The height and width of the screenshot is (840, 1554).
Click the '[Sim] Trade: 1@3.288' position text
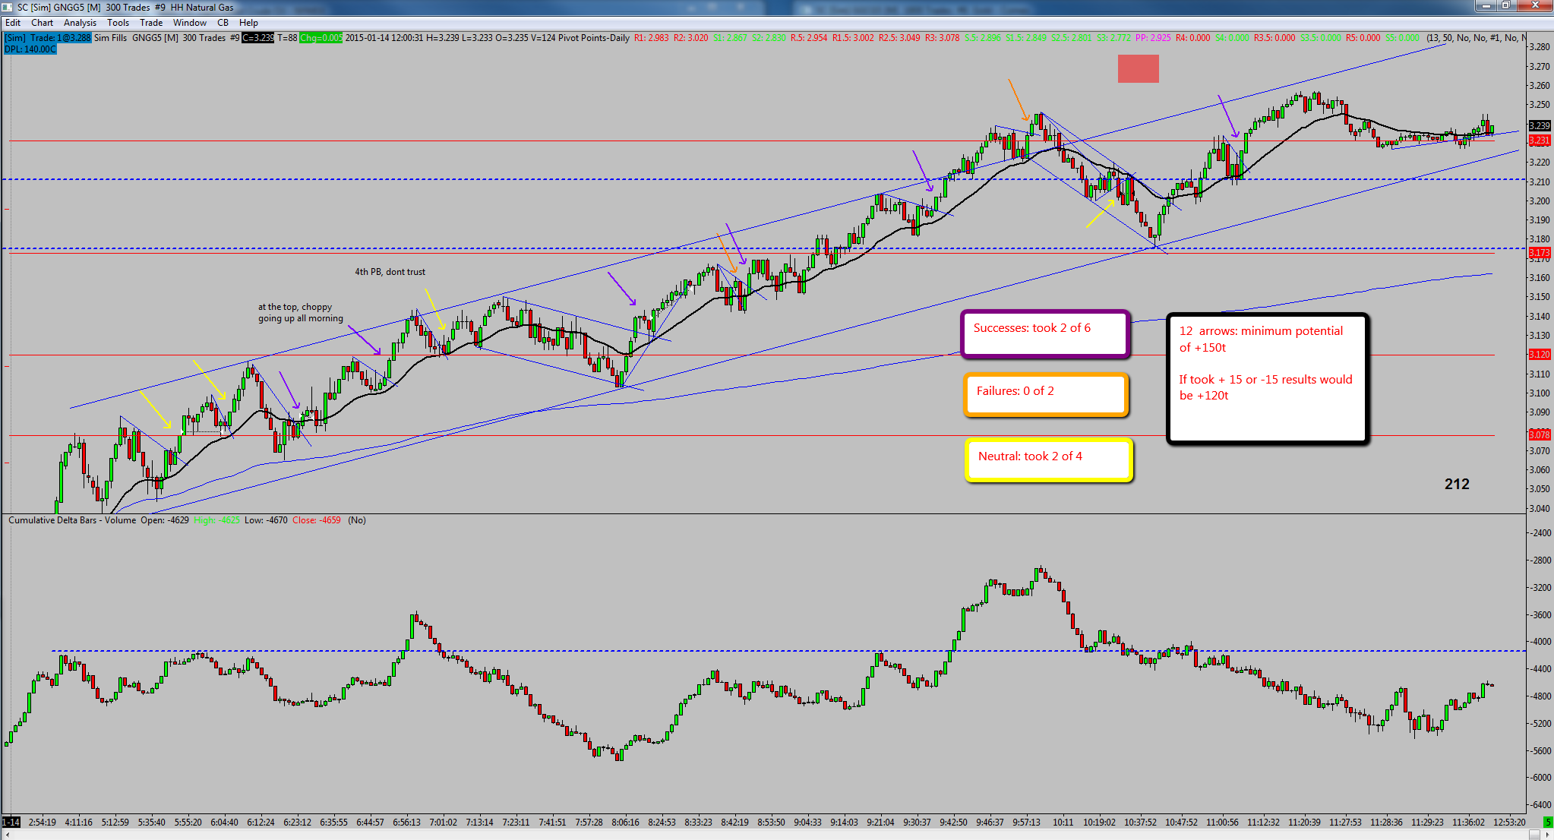click(x=48, y=38)
